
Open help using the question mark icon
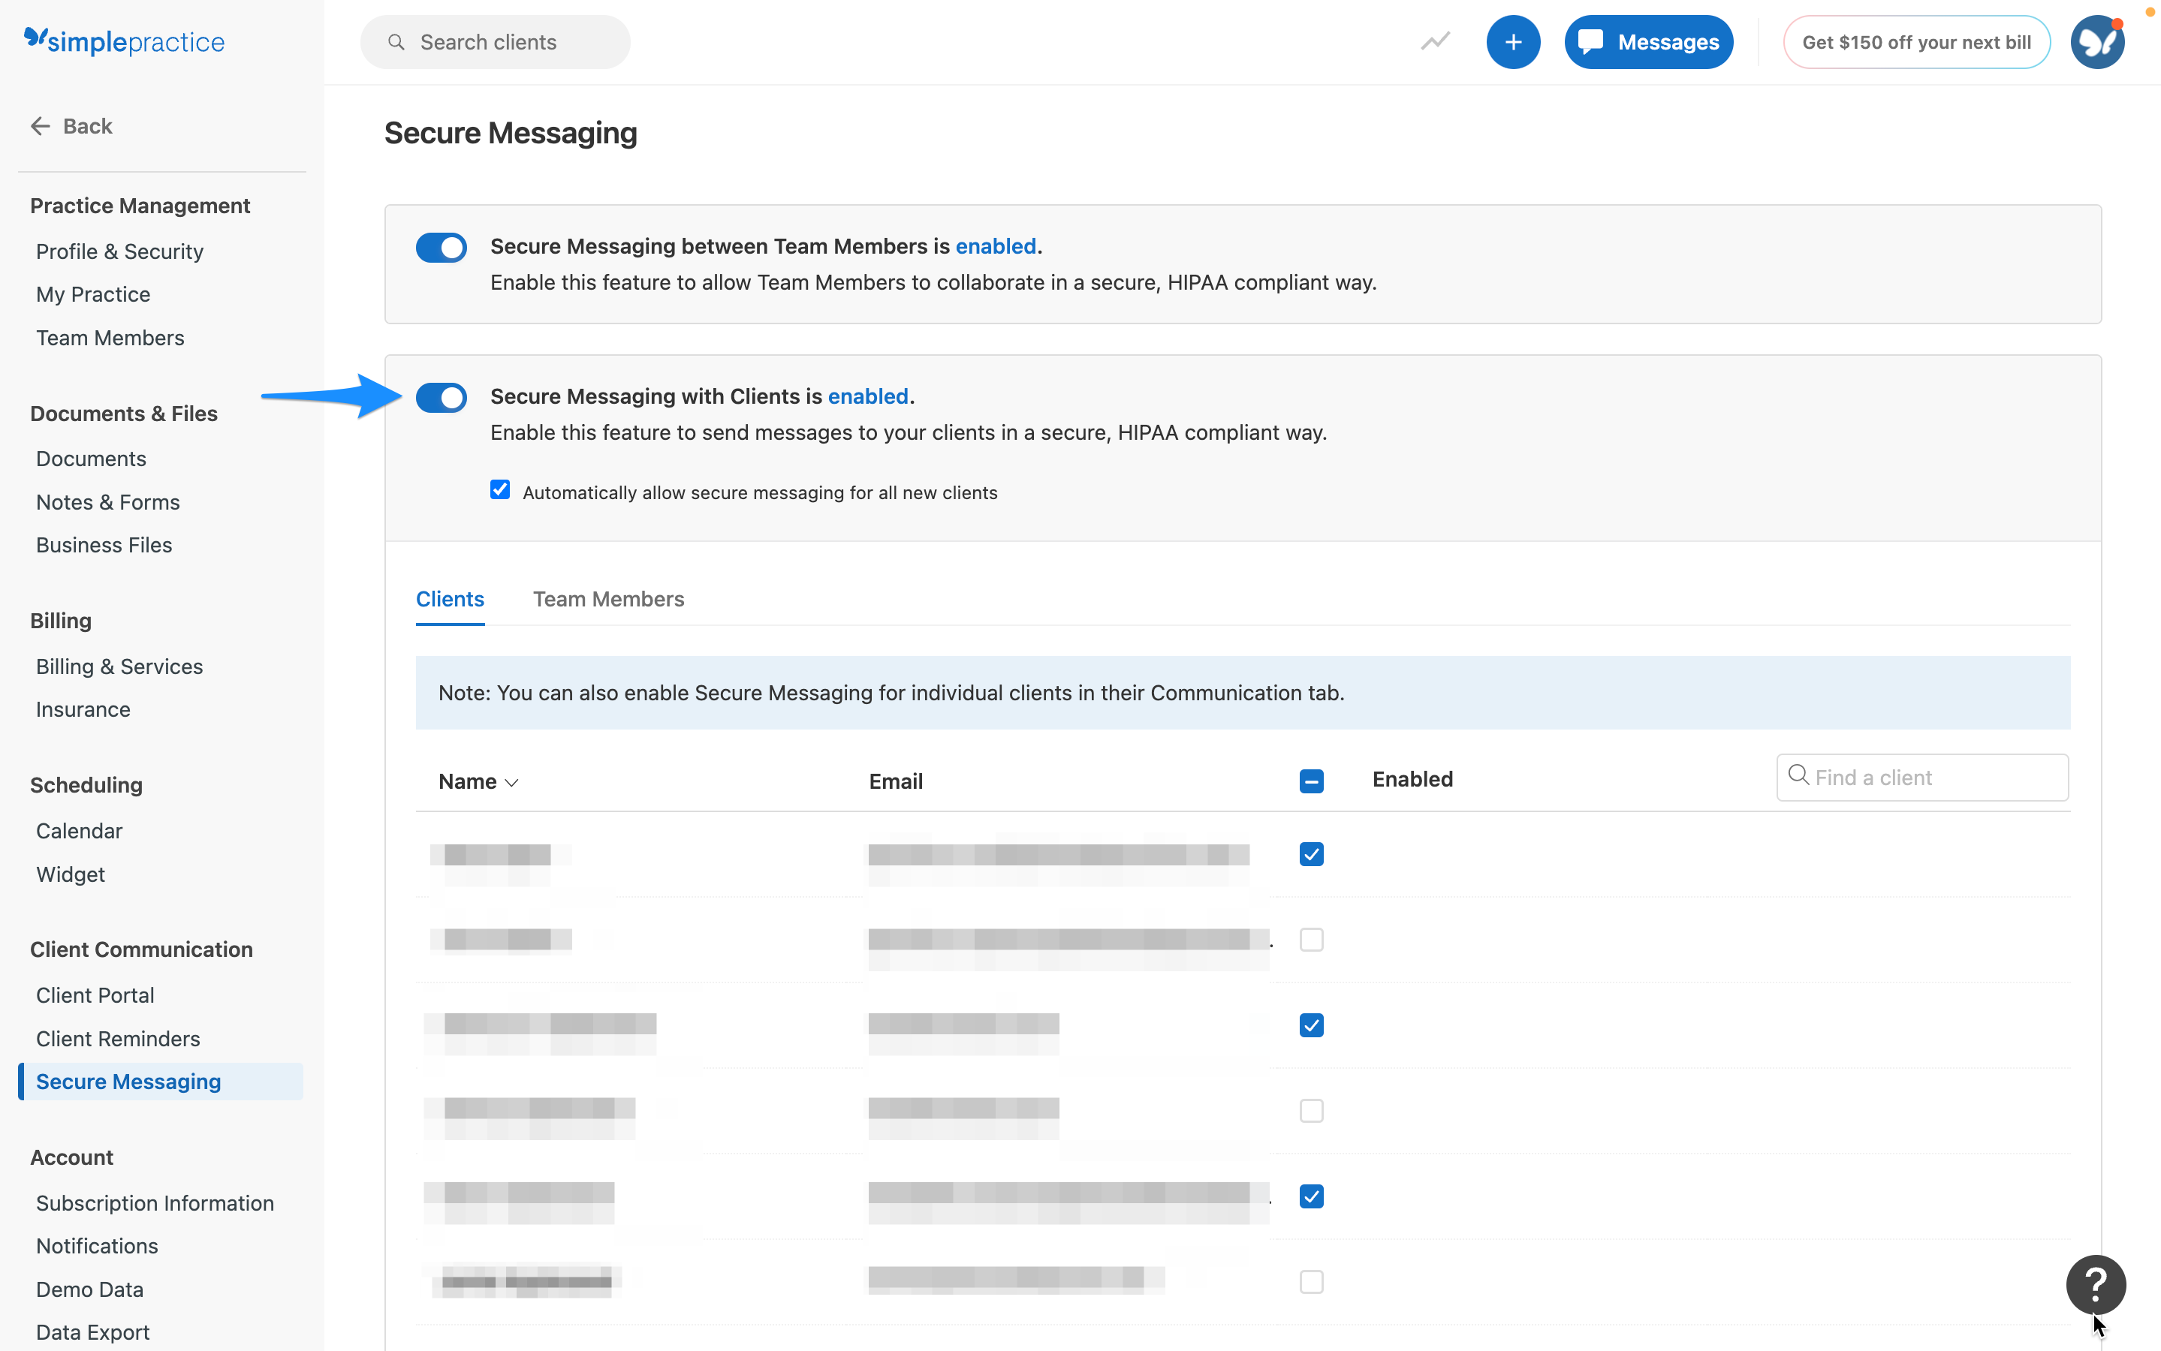(2096, 1284)
